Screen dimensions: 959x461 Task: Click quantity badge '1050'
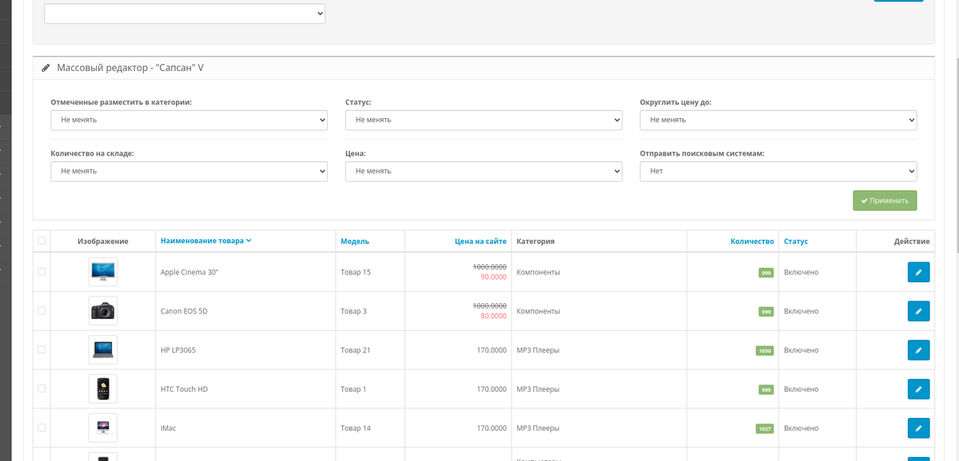tap(765, 350)
